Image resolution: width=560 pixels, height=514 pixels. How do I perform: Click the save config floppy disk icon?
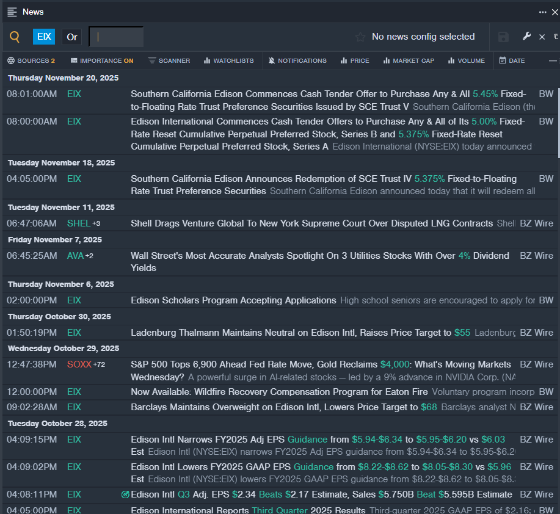[x=503, y=37]
